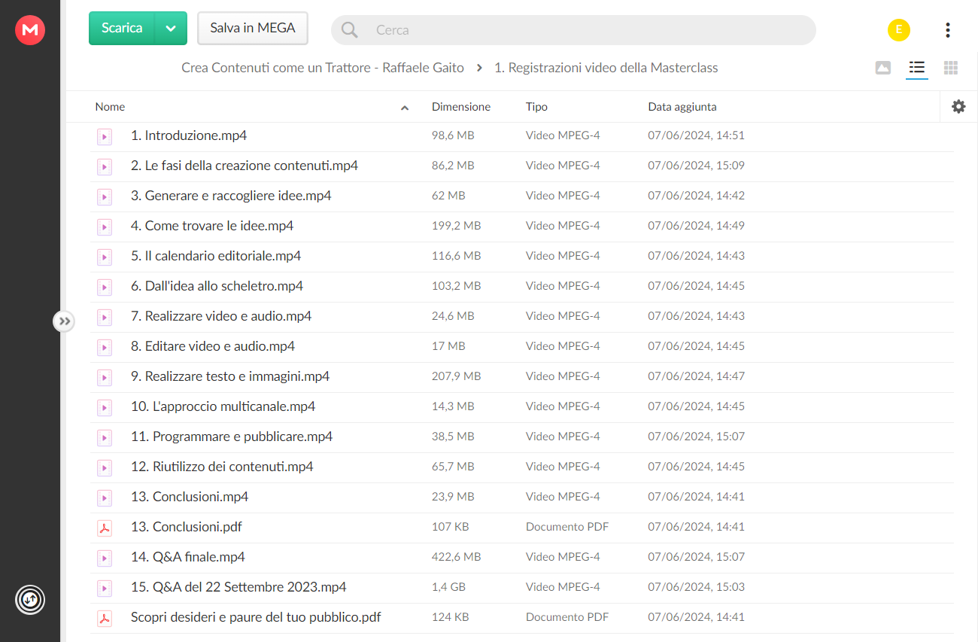978x642 pixels.
Task: Open column settings gear icon
Action: point(958,107)
